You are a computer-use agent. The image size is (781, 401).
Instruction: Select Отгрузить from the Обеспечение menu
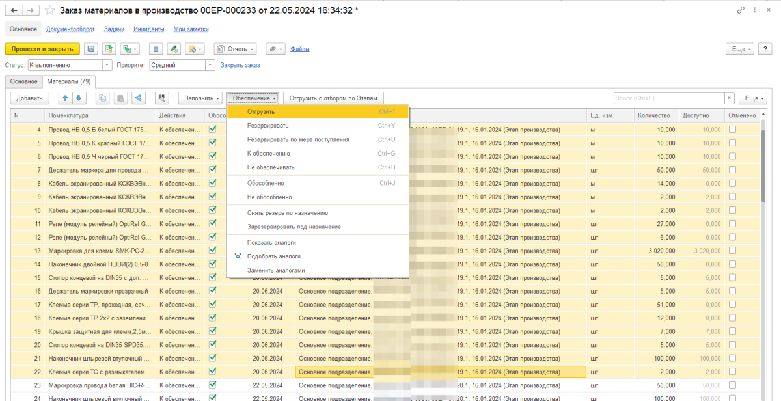[261, 112]
